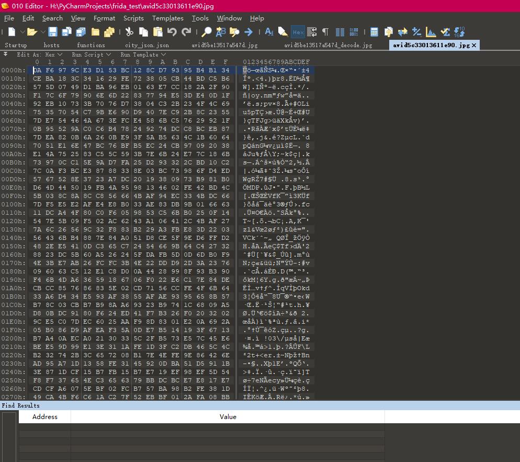Viewport: 520px width, 462px height.
Task: Click the 0270h: row address
Action: (x=13, y=397)
